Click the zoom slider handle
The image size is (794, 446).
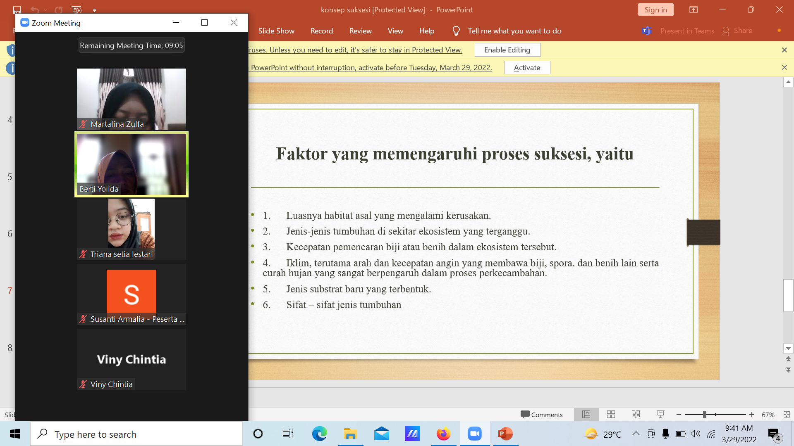click(x=704, y=414)
